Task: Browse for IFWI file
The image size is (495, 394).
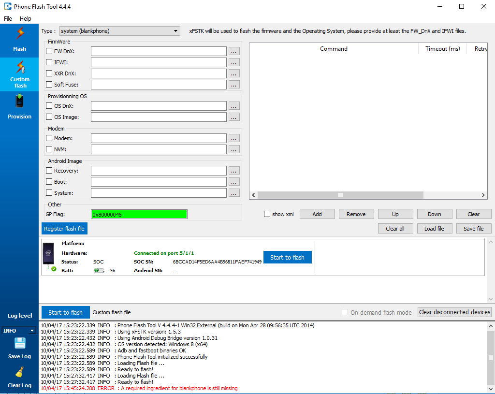Action: pyautogui.click(x=234, y=62)
